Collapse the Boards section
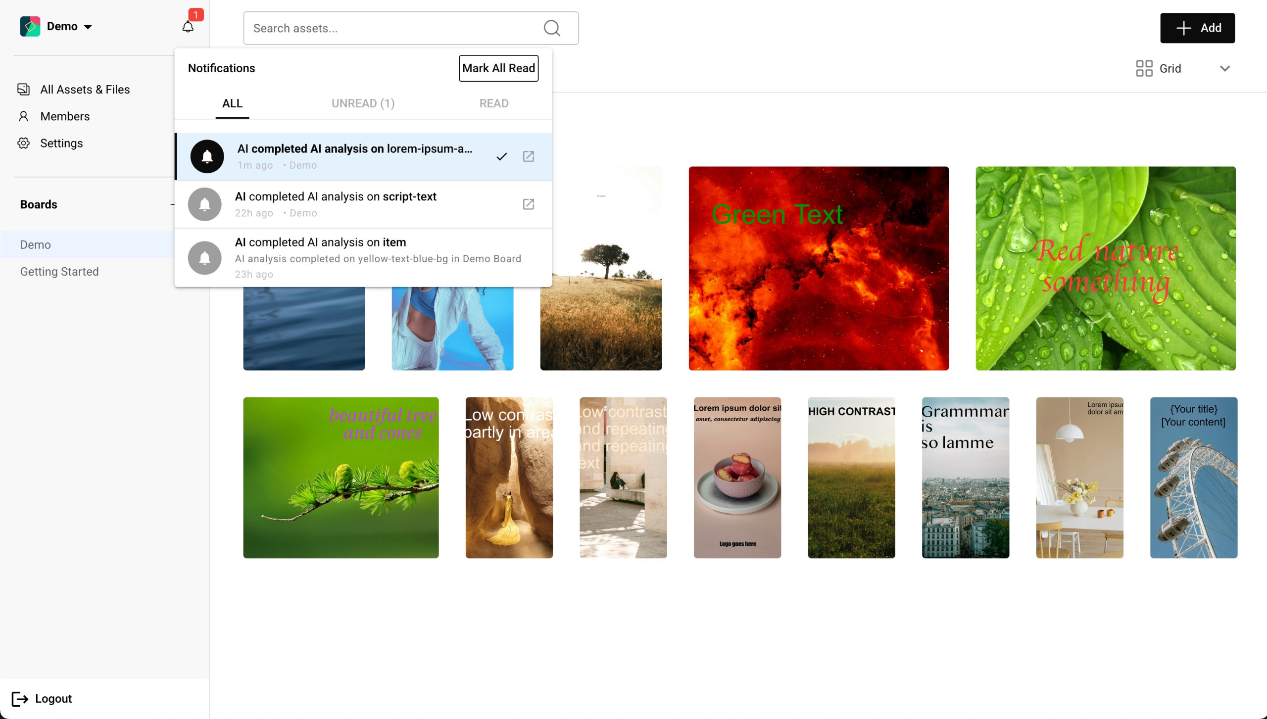Image resolution: width=1267 pixels, height=719 pixels. tap(172, 204)
